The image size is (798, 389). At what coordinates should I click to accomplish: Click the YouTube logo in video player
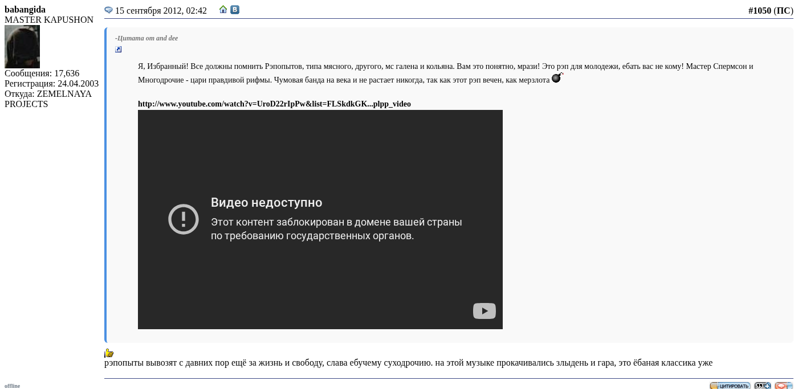point(484,311)
